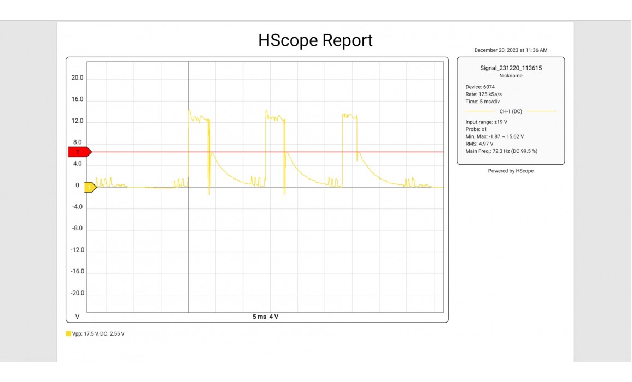The image size is (632, 382).
Task: Click the red trigger level marker T
Action: pyautogui.click(x=78, y=152)
